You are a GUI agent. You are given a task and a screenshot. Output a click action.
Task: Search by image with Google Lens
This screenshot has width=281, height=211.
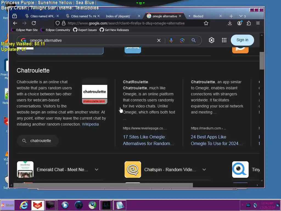(x=182, y=40)
